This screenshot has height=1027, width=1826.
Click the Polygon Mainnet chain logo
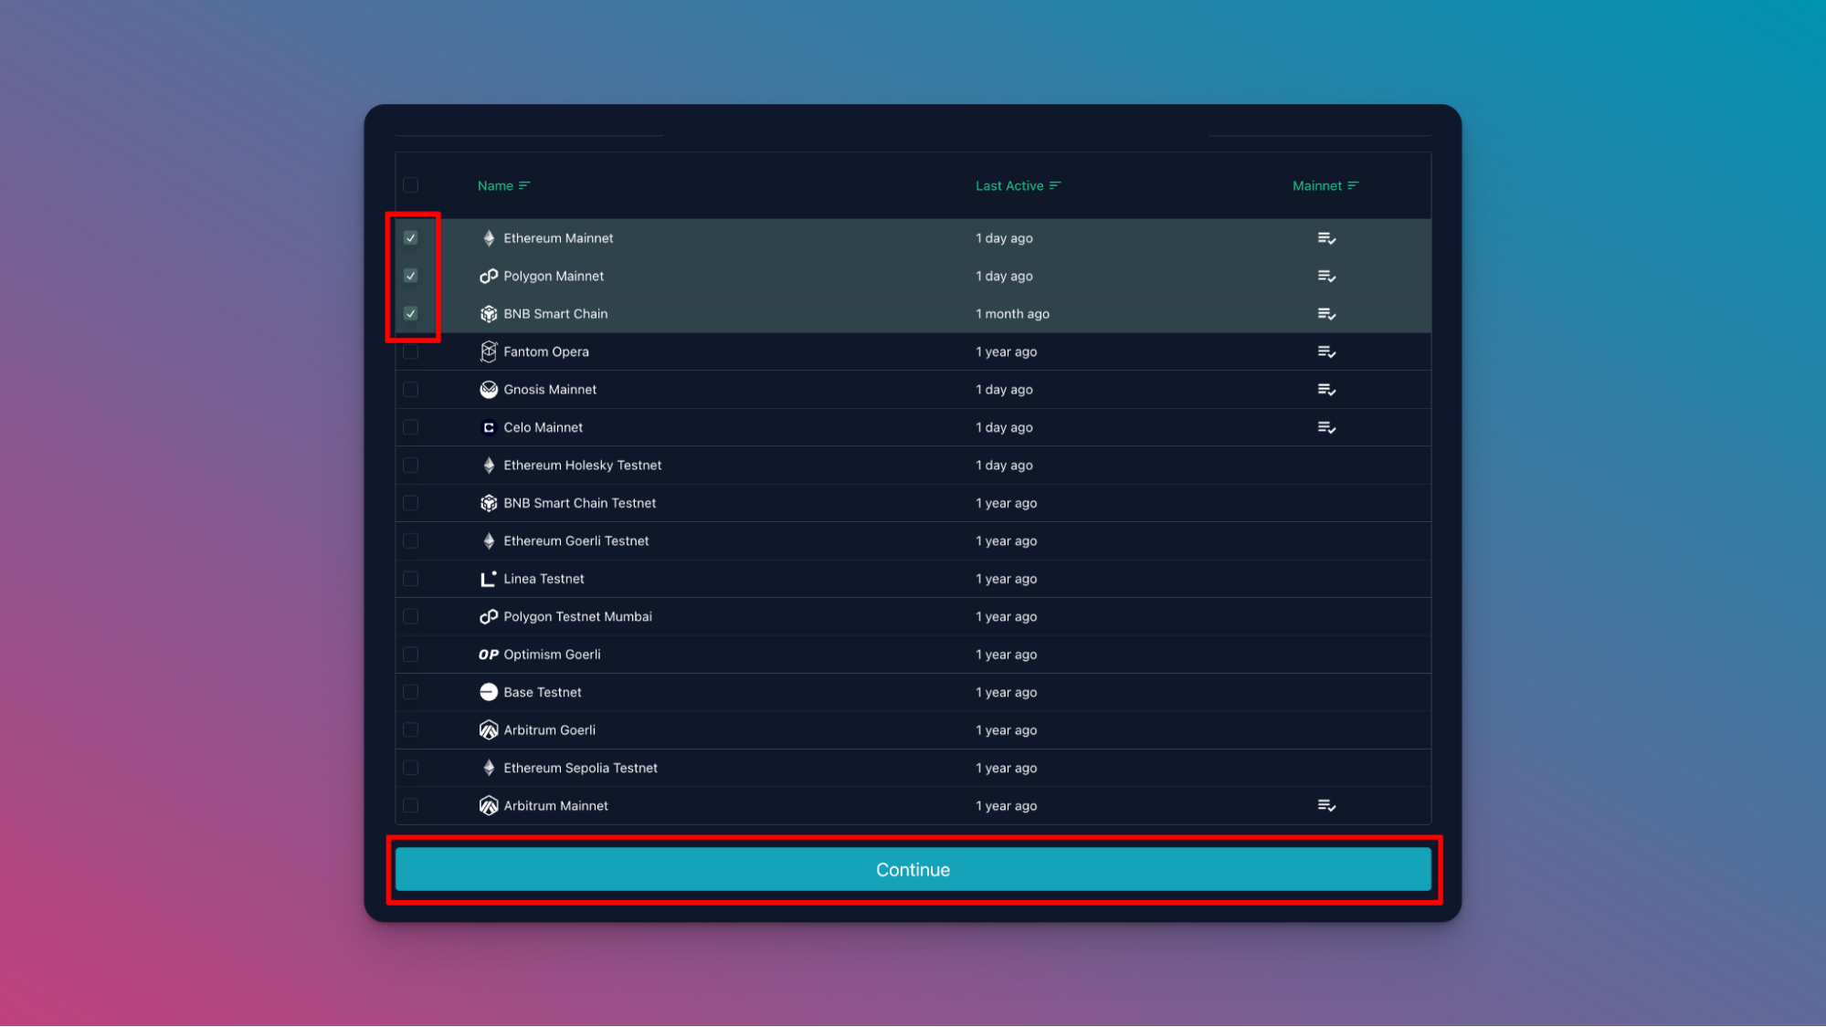click(x=489, y=276)
